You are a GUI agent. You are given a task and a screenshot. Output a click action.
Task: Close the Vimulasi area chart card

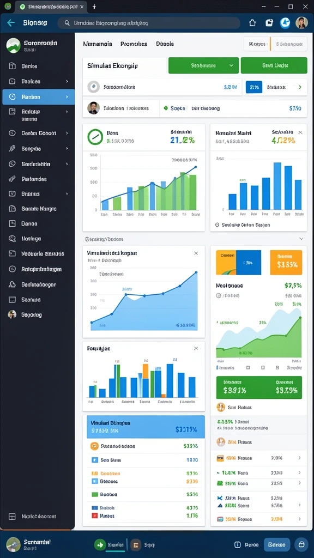(196, 253)
